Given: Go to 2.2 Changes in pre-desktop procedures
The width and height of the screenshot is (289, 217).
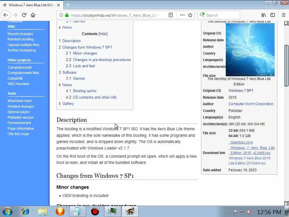Looking at the screenshot, I should point(98,60).
